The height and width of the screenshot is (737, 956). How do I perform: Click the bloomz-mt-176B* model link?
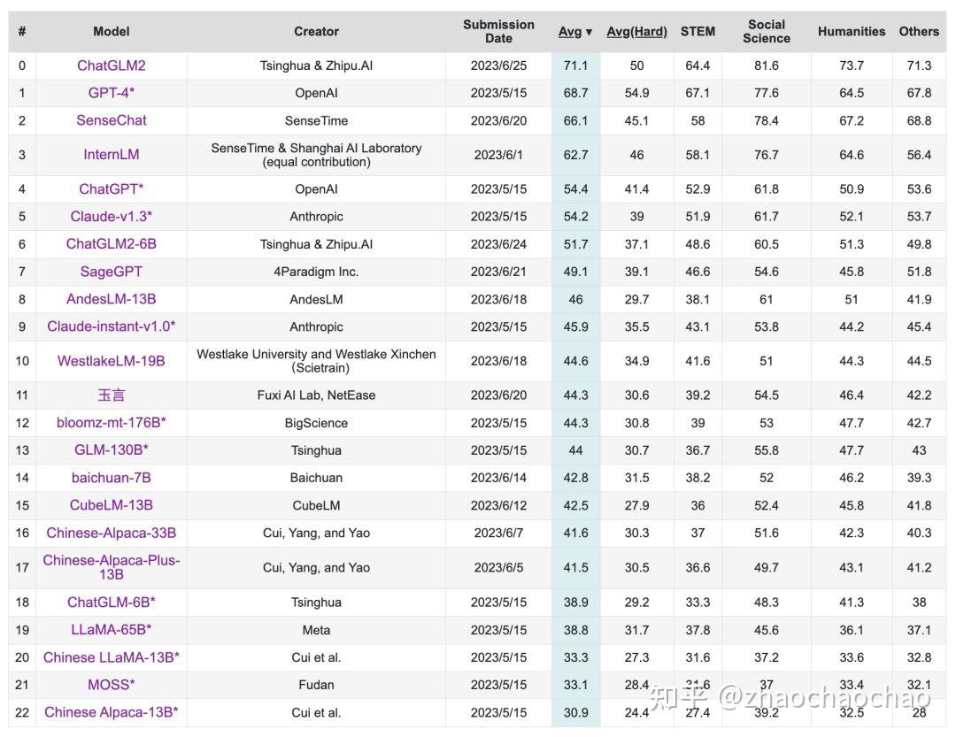point(111,422)
